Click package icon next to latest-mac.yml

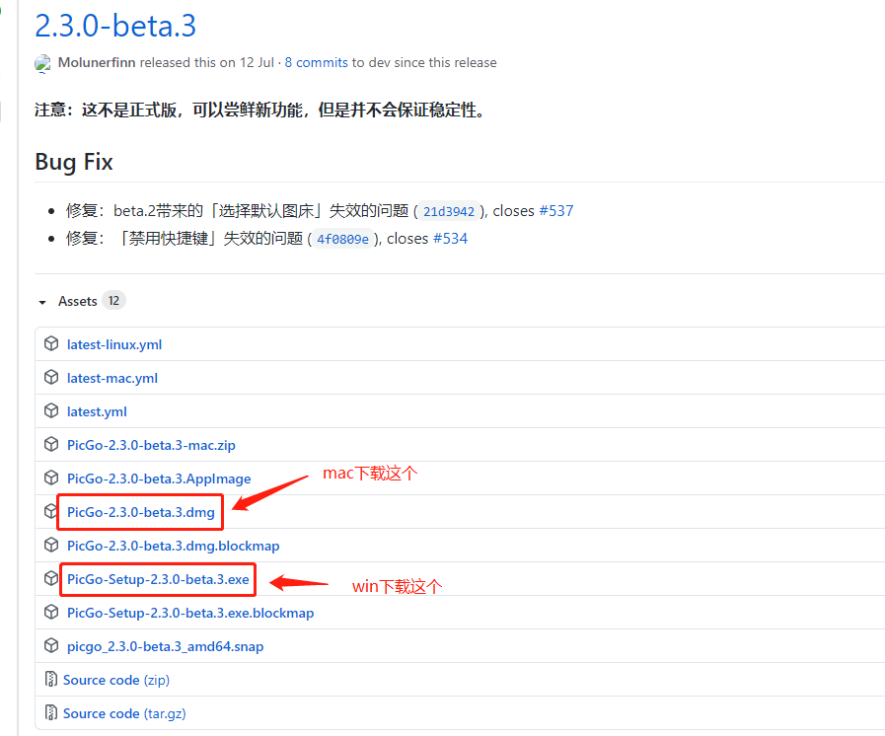coord(51,378)
